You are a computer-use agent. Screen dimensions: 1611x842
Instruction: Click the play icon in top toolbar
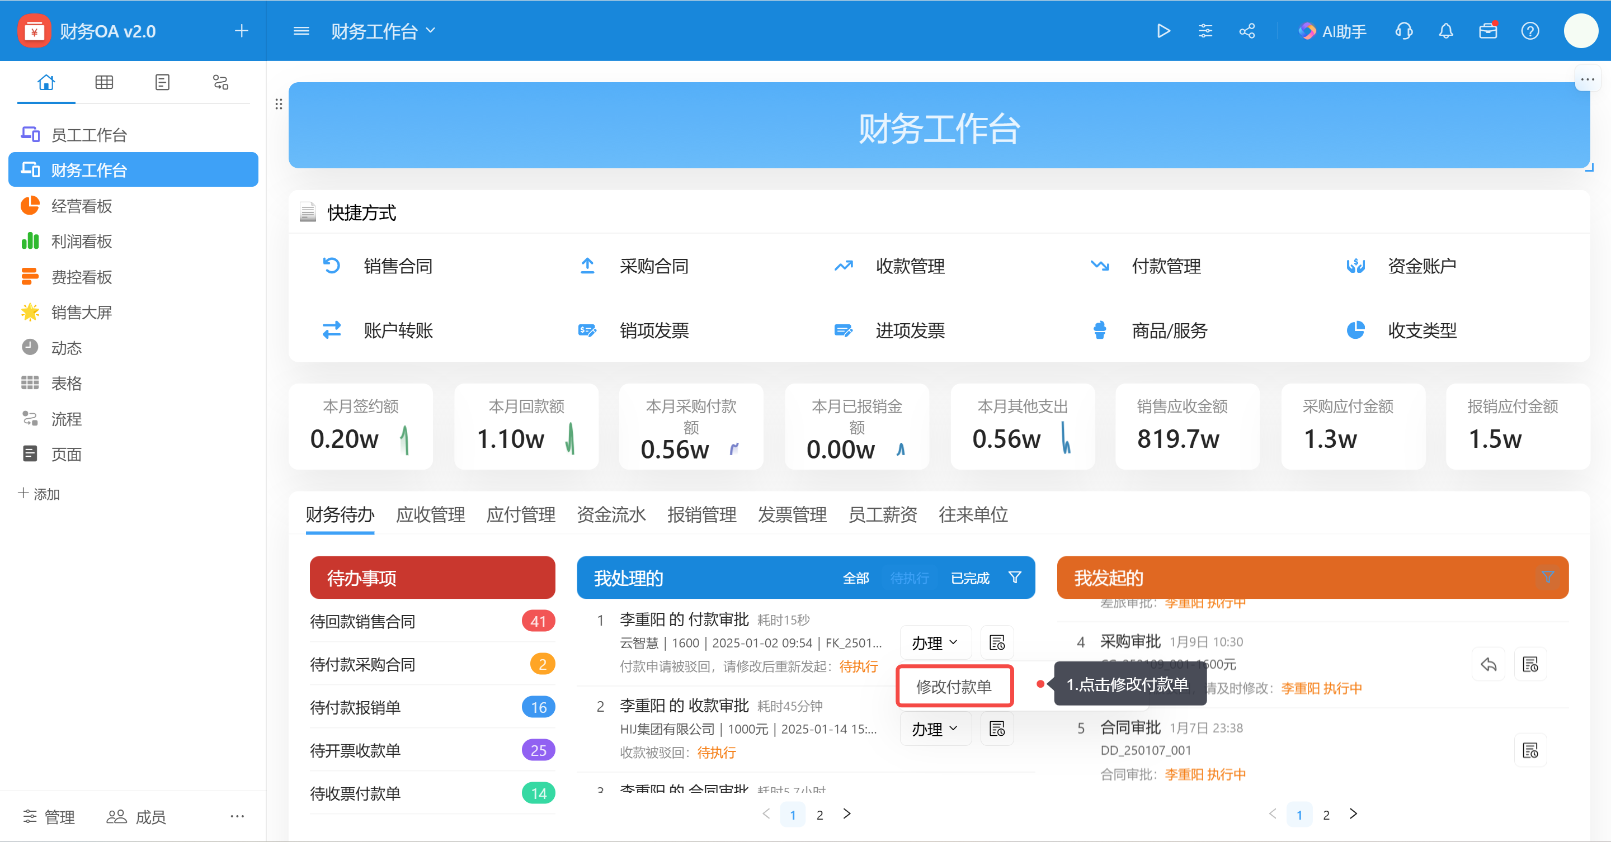1163,31
